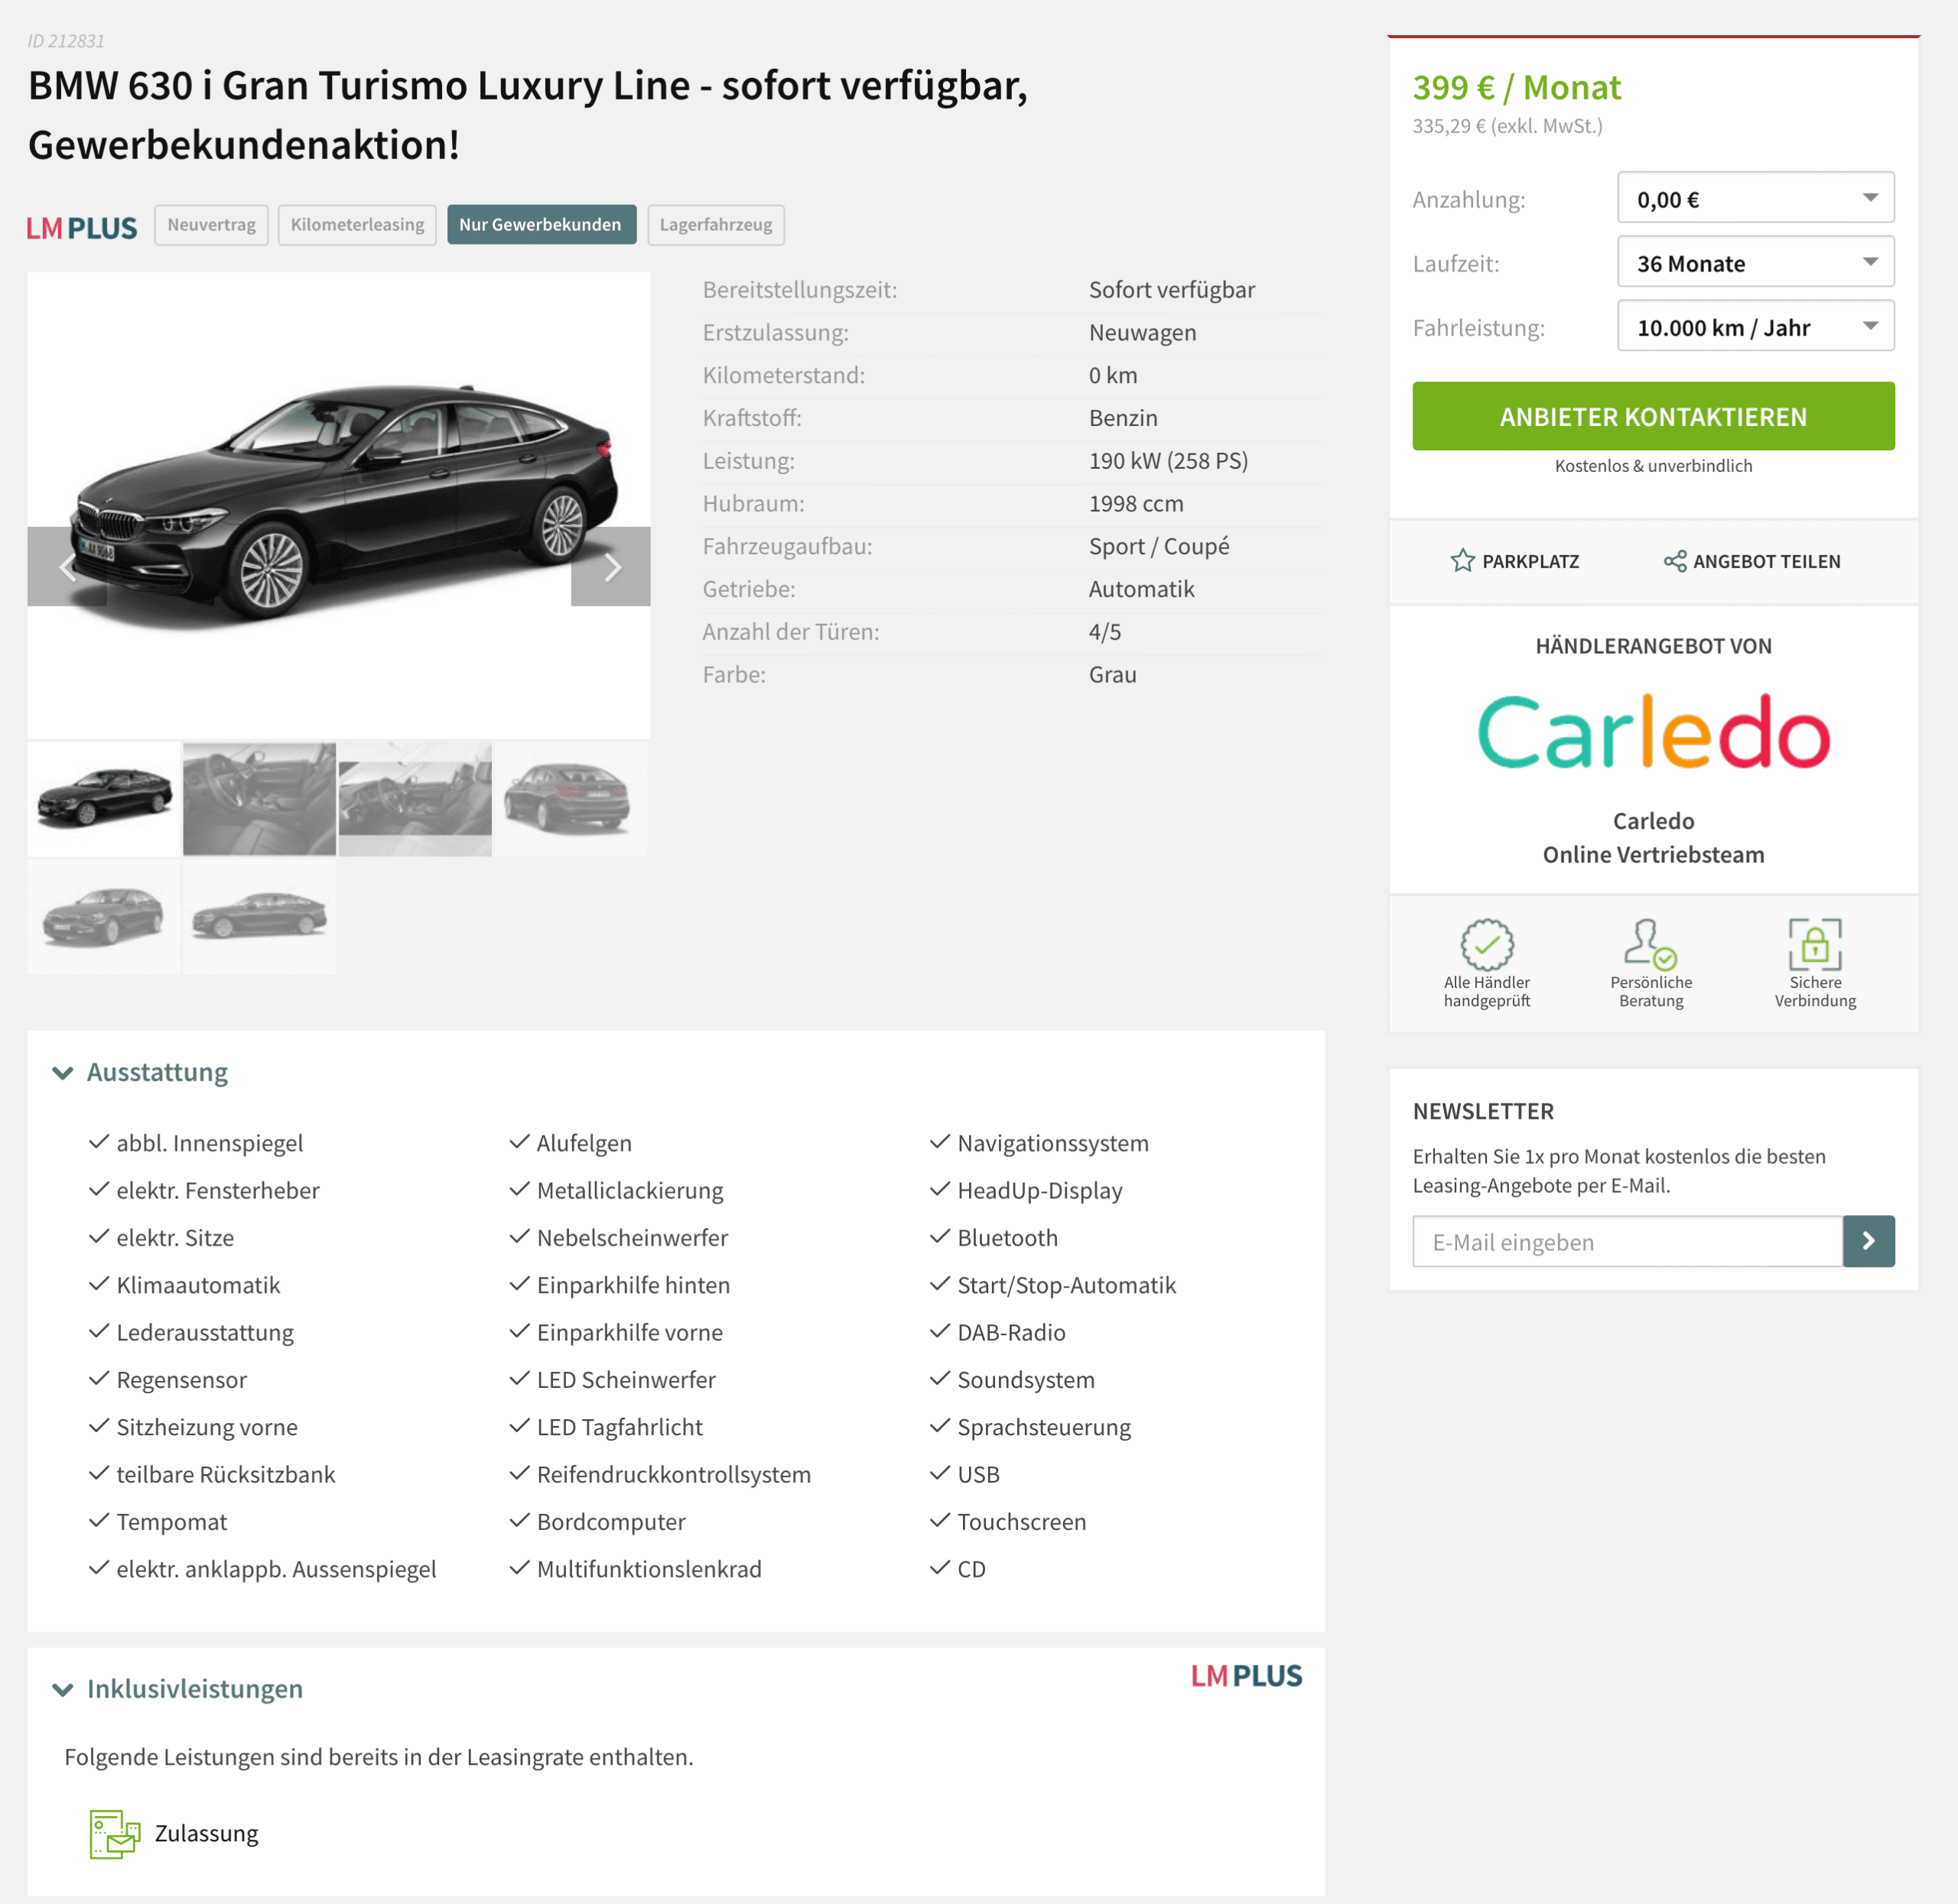Save the offer via Parkplatz star icon
The height and width of the screenshot is (1904, 1958).
(1462, 561)
